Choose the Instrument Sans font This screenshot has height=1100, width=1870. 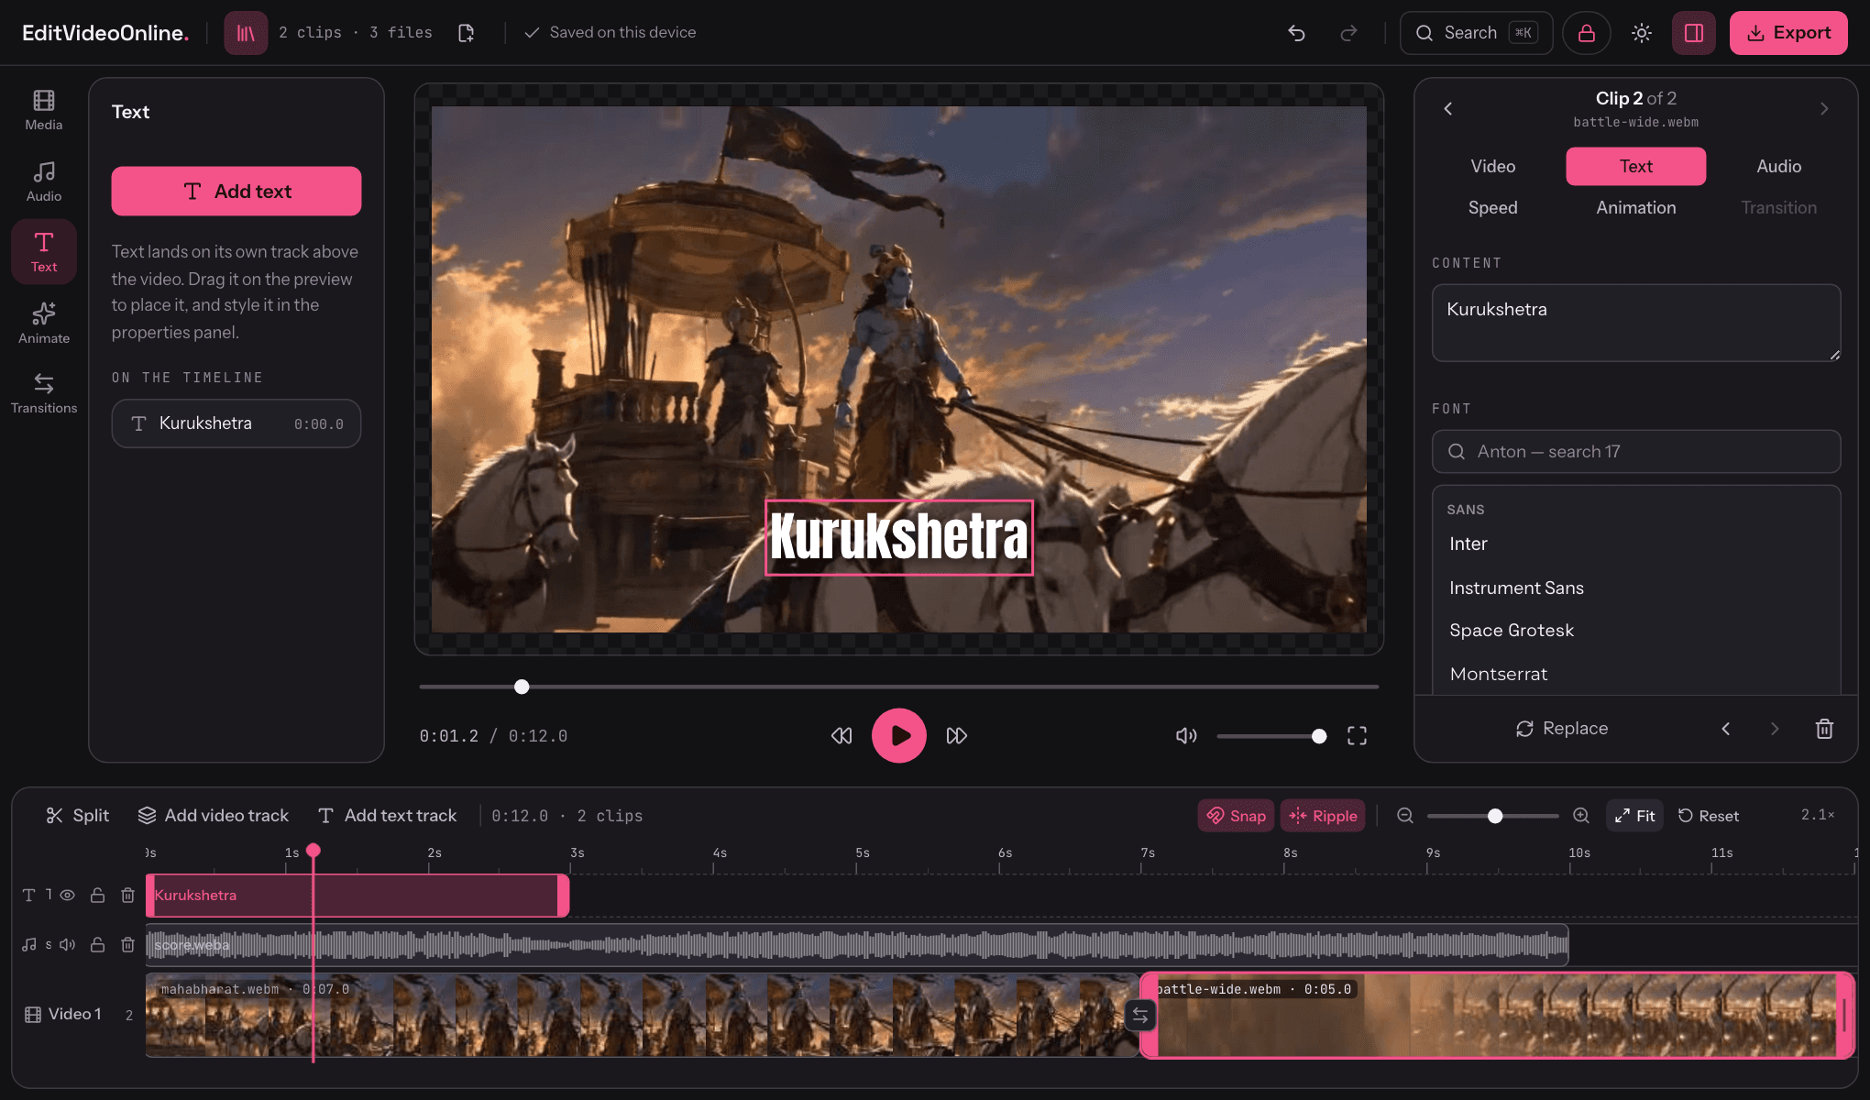1636,588
